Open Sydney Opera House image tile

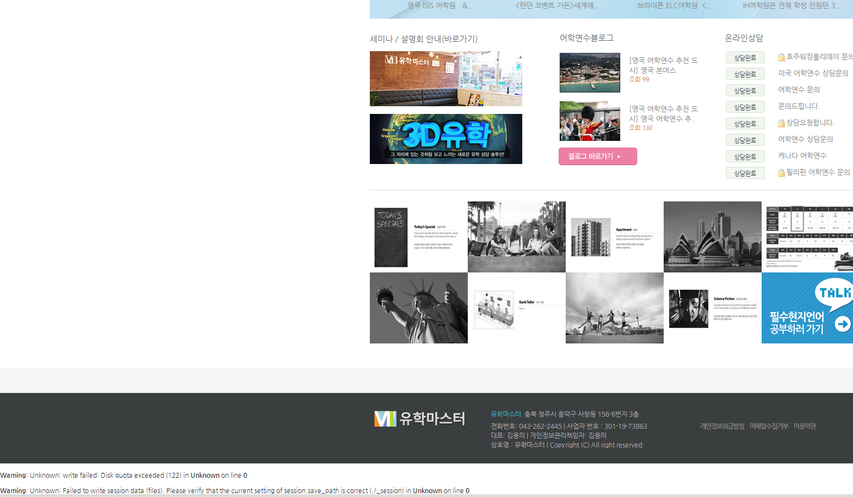(x=712, y=237)
